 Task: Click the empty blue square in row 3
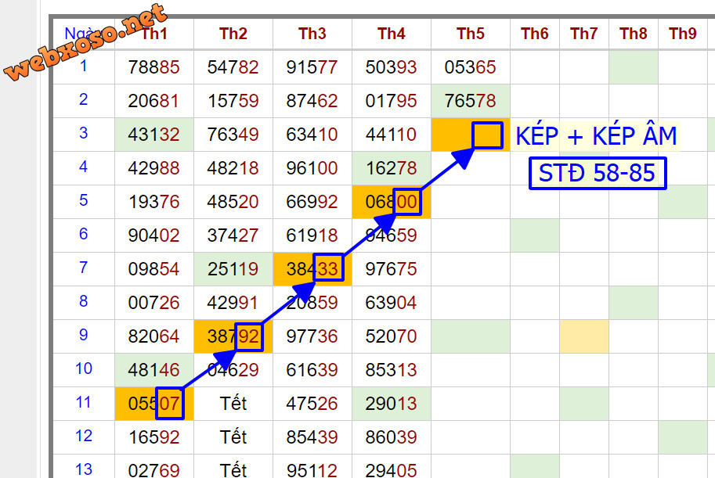point(487,135)
